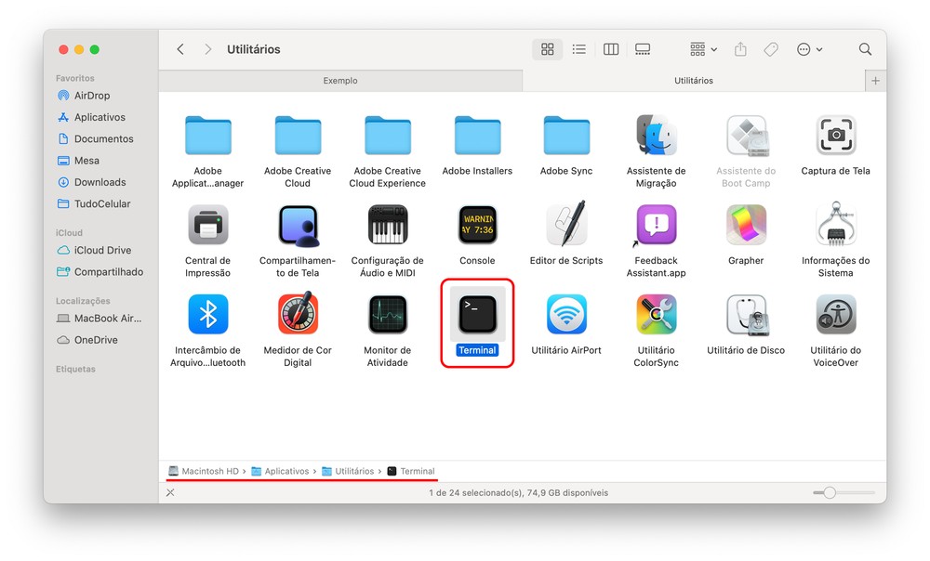
Task: Click the search magnifier icon
Action: pyautogui.click(x=865, y=49)
